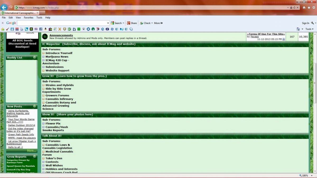
Task: Select the International Cannagraphic browser tab
Action: coord(20,13)
